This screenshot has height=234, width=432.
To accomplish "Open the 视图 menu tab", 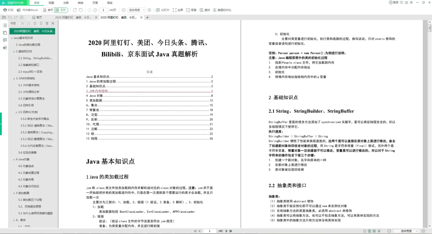I will (x=51, y=3).
